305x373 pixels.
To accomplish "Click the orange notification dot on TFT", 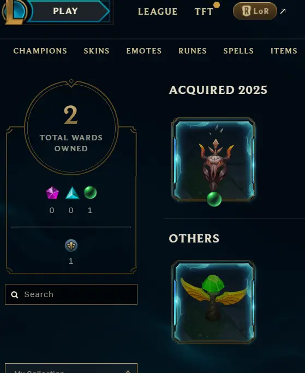I will click(x=217, y=5).
